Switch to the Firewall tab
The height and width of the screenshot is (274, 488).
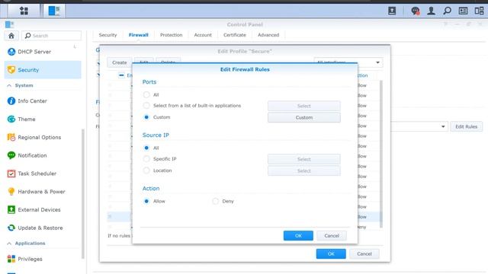point(139,35)
